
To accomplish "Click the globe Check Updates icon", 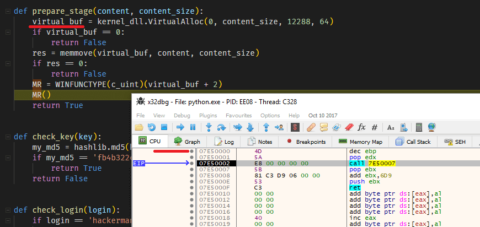I will pyautogui.click(x=432, y=127).
